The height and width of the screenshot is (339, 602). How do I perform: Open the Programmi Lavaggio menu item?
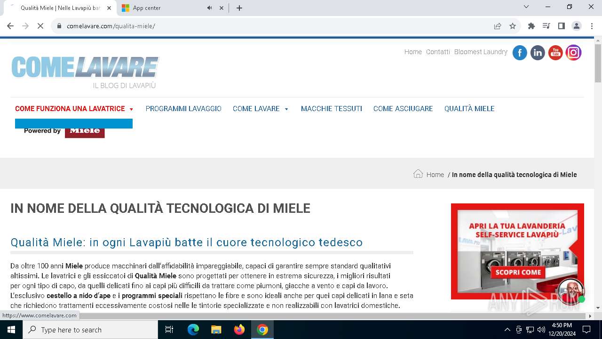pos(183,109)
